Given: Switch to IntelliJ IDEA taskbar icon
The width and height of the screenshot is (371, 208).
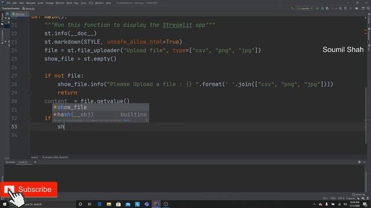Looking at the screenshot, I should coord(156,204).
